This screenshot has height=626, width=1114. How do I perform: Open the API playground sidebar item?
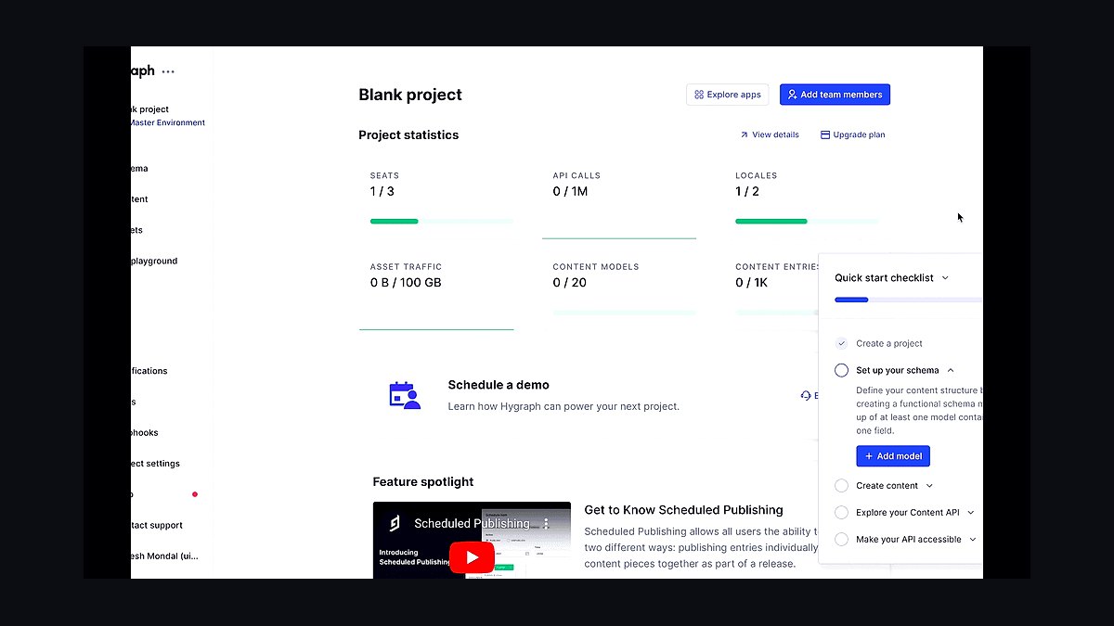(x=153, y=261)
